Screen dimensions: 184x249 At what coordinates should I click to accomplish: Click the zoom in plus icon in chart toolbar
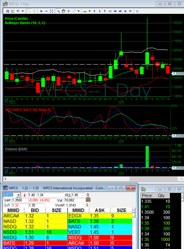[41, 11]
